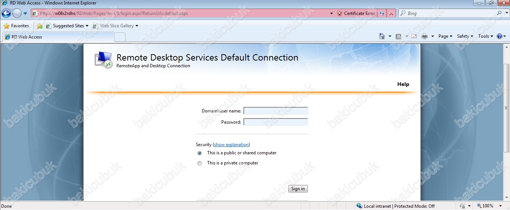The width and height of the screenshot is (510, 210).
Task: Select the RD Web Access tab
Action: pyautogui.click(x=58, y=37)
